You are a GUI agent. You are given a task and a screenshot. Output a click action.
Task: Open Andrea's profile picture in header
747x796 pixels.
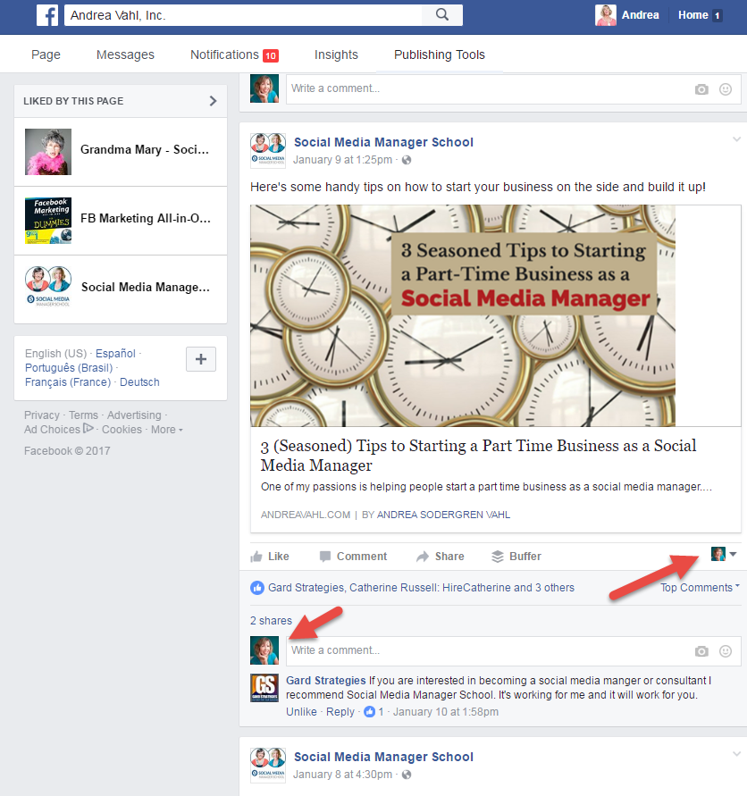(605, 15)
